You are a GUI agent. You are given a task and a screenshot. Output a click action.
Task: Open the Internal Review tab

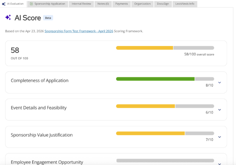point(81,4)
